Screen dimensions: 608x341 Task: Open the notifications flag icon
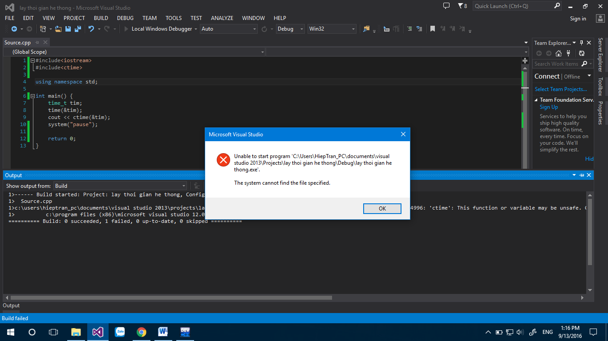click(x=460, y=6)
